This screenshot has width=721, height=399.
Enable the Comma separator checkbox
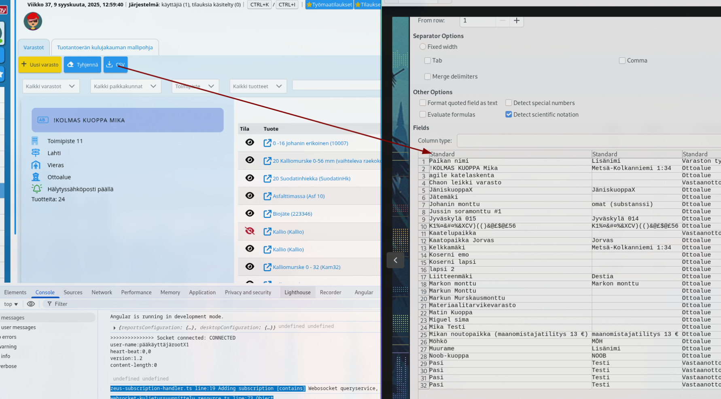(622, 61)
